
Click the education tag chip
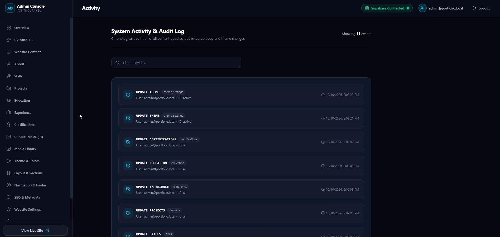coord(178,163)
